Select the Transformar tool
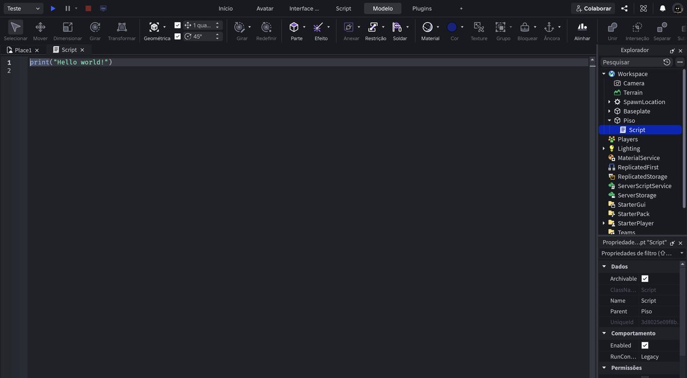Image resolution: width=687 pixels, height=378 pixels. click(122, 30)
